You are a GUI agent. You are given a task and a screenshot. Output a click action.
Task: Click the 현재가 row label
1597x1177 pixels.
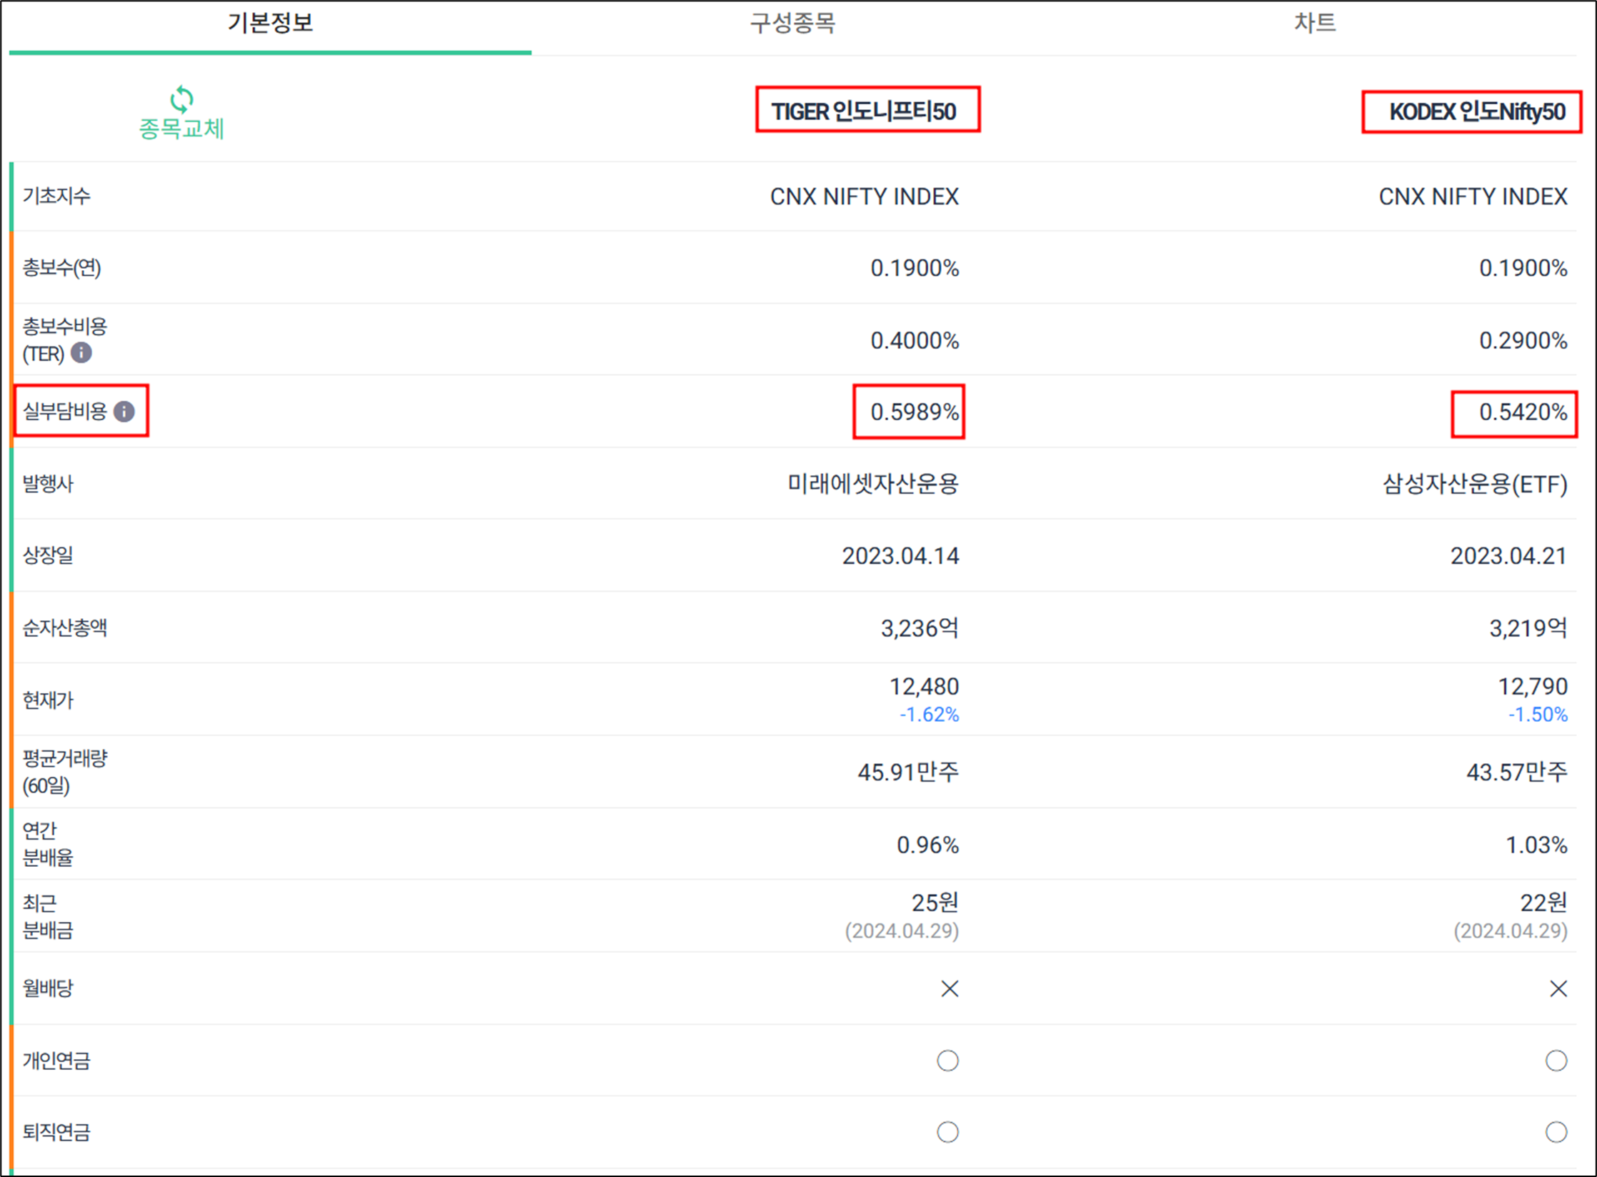(x=48, y=700)
